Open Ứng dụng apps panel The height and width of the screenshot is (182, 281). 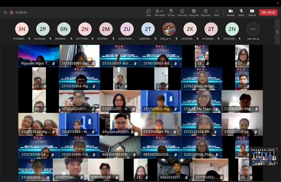pos(205,12)
